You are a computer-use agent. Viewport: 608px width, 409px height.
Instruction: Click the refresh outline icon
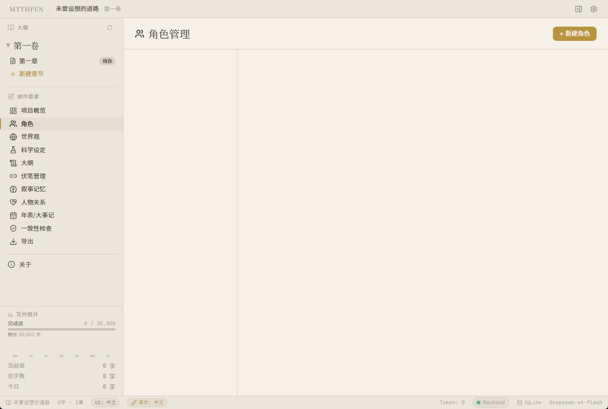tap(110, 28)
